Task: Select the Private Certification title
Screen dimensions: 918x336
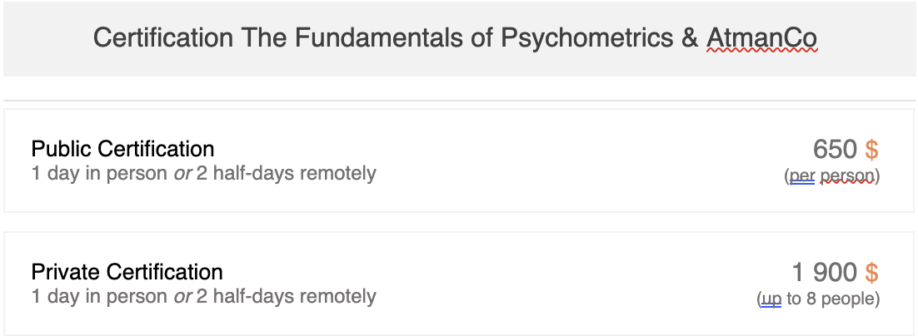Action: [127, 272]
